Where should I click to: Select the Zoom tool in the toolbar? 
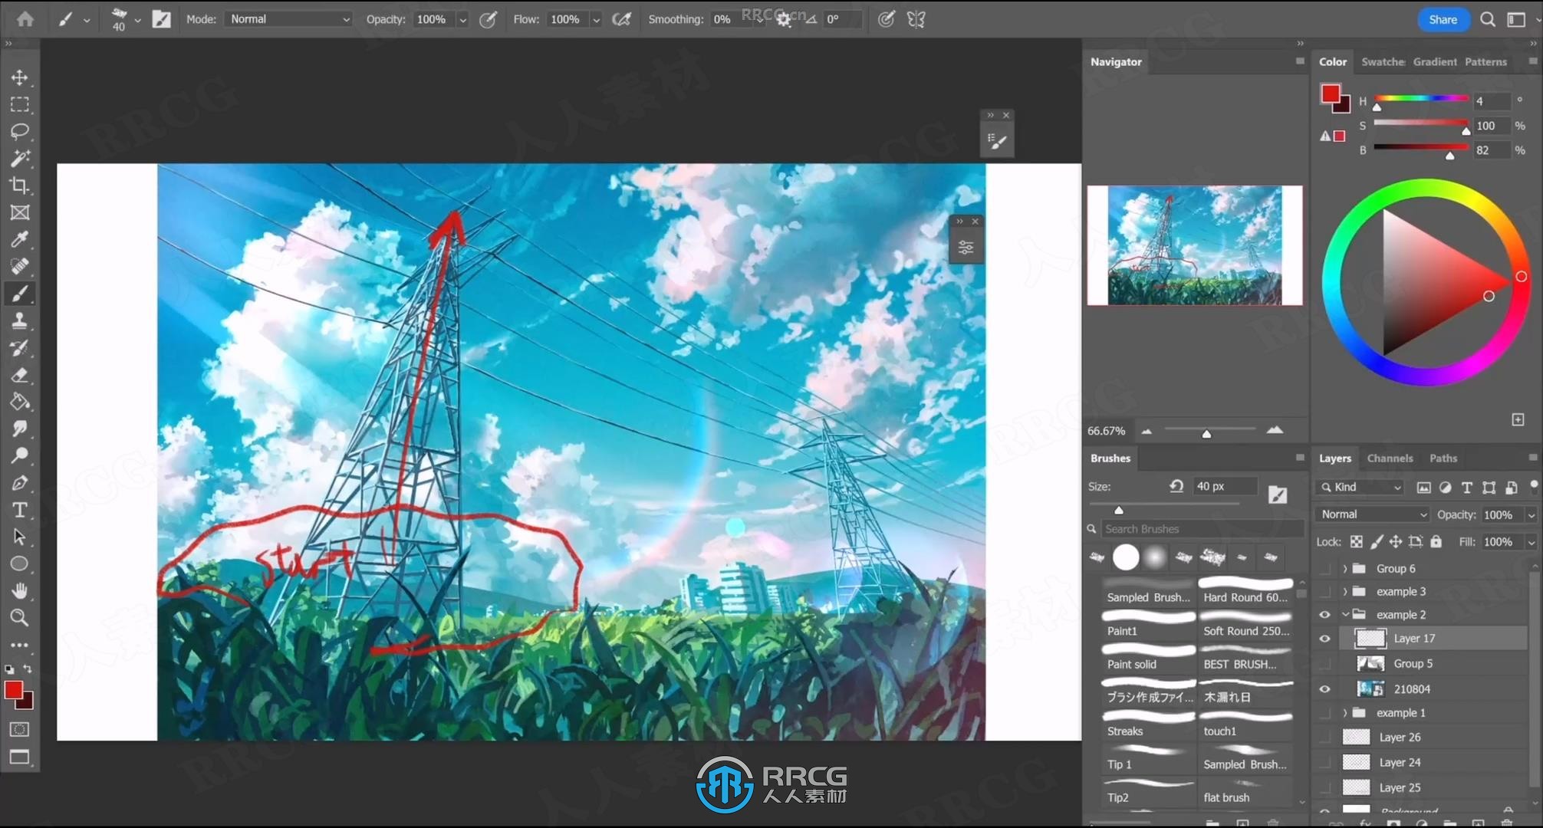(x=20, y=618)
